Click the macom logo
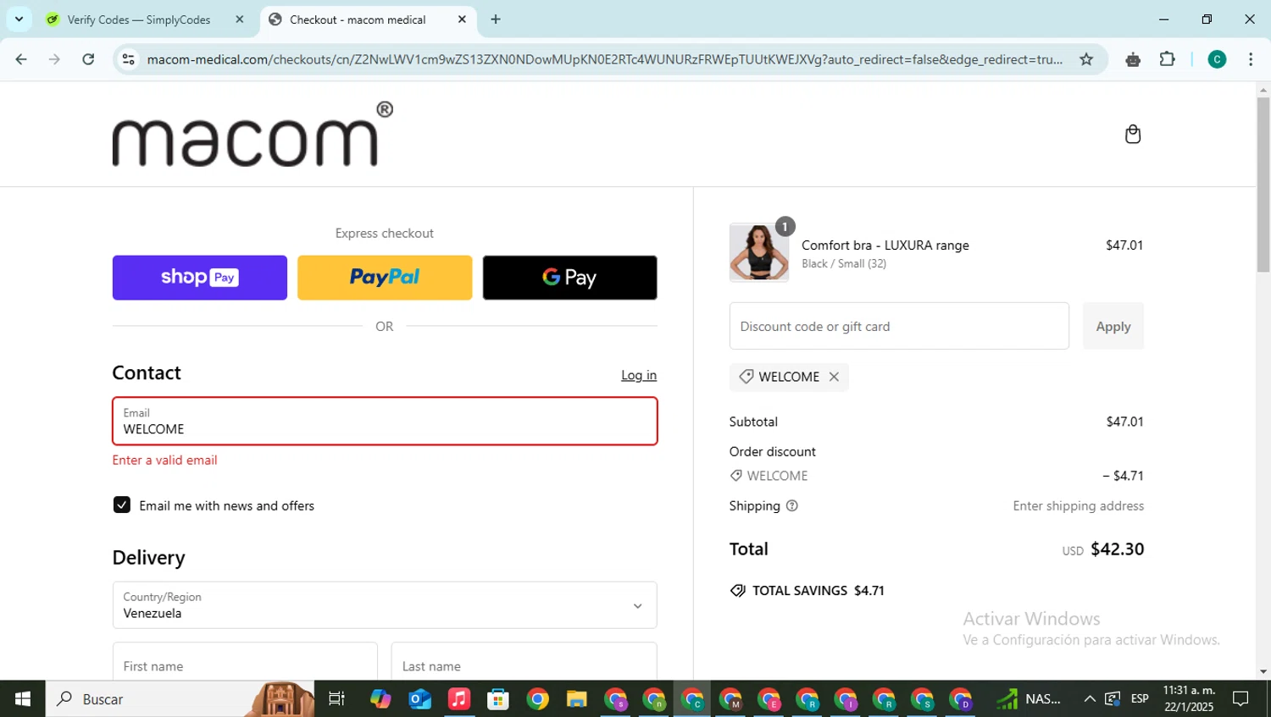 pyautogui.click(x=253, y=135)
